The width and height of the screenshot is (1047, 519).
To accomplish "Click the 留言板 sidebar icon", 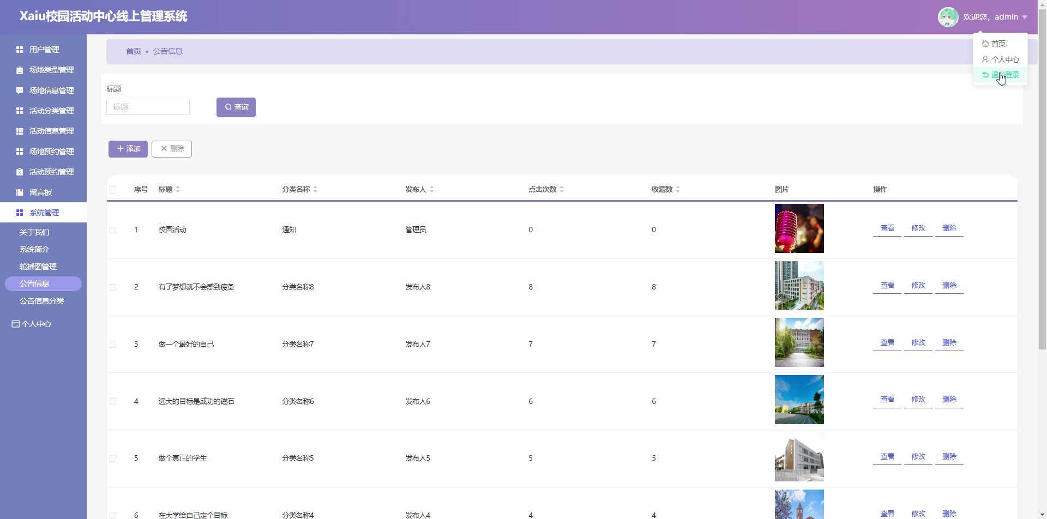I will tap(20, 192).
